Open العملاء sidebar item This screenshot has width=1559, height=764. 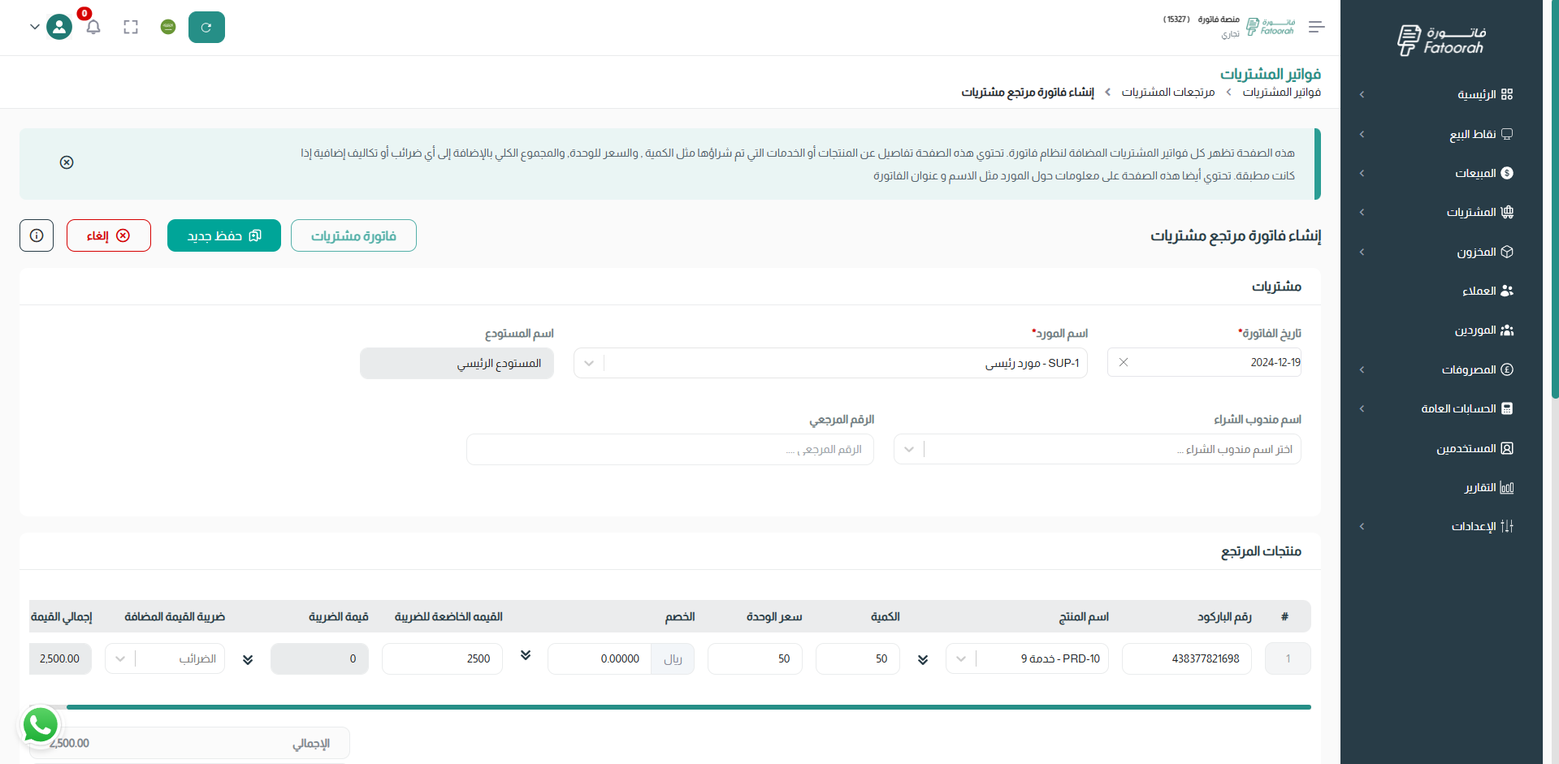[x=1488, y=291]
